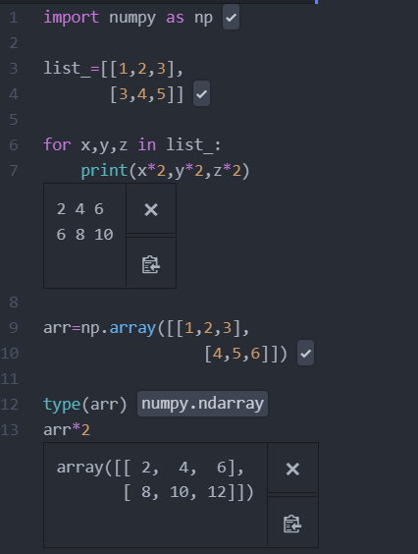418x554 pixels.
Task: Click line number 7 in the gutter
Action: pos(14,170)
